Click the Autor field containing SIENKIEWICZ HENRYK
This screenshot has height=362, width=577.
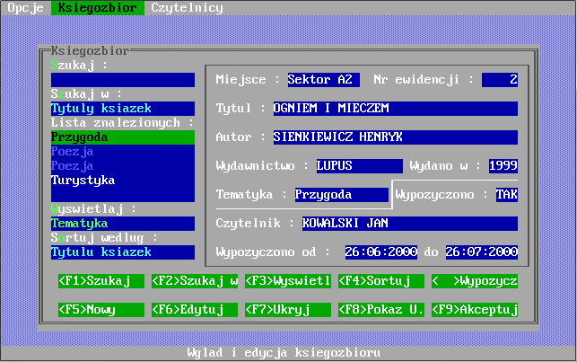coord(395,137)
